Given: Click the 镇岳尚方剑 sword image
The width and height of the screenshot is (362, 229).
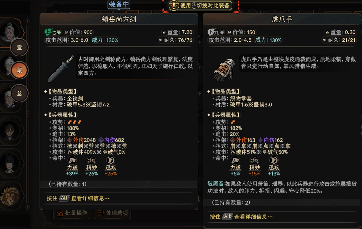Looking at the screenshot, I should (61, 68).
